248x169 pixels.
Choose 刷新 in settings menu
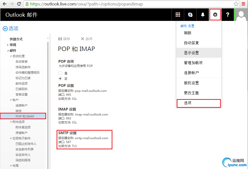pyautogui.click(x=199, y=33)
